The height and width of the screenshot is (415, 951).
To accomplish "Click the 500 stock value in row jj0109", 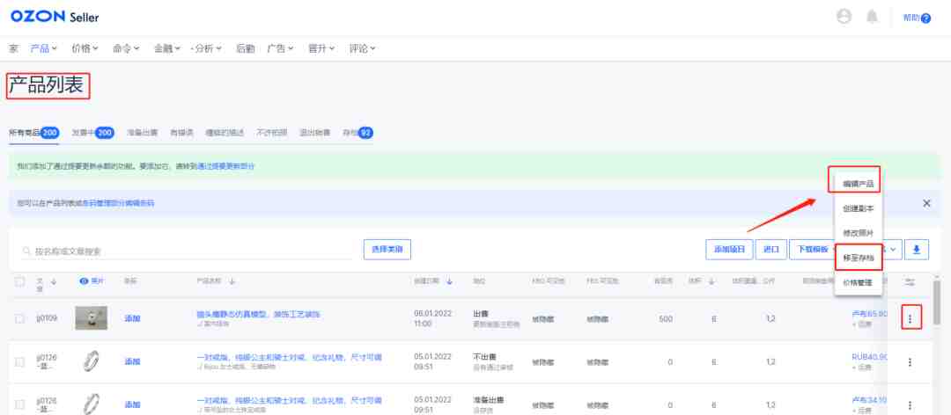I will click(x=665, y=318).
